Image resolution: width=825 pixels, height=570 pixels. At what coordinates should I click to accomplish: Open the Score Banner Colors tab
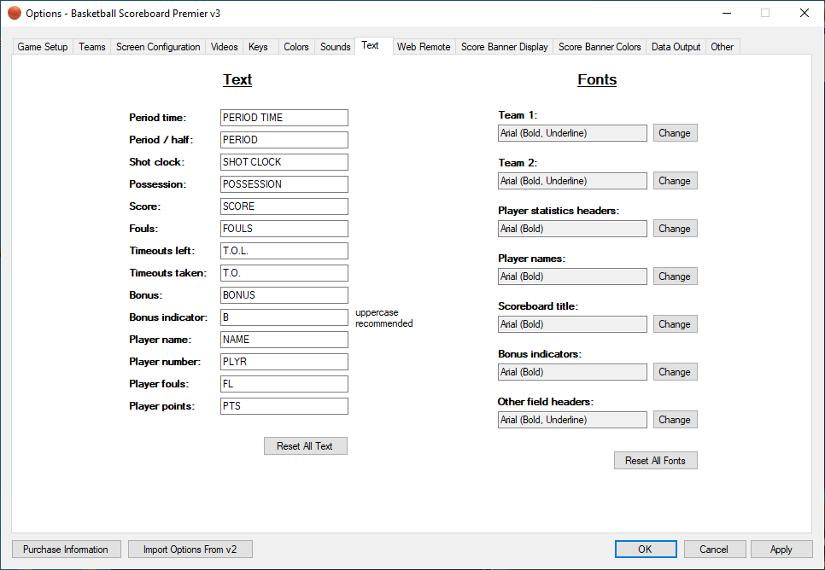point(600,47)
